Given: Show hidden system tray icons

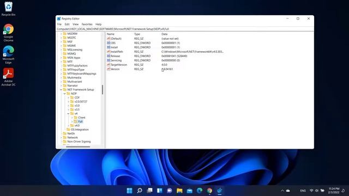Looking at the screenshot, I should click(x=282, y=191).
